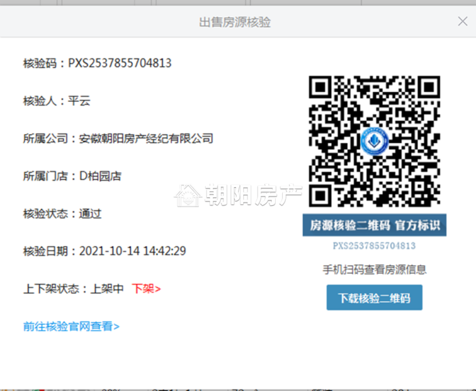Click the 下载核验二维码 button
The height and width of the screenshot is (391, 476).
point(374,298)
